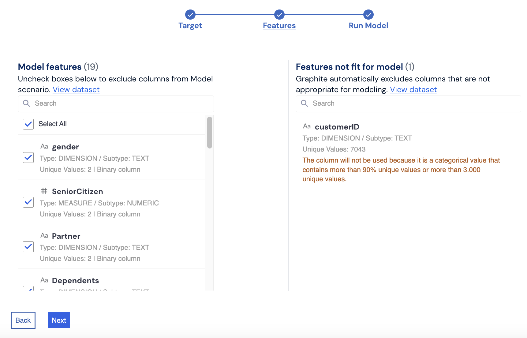Click the Target step checkmark circle
Viewport: 527px width, 338px height.
[190, 14]
